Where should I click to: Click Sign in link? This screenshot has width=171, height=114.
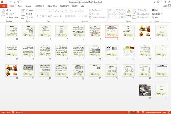coord(165,6)
